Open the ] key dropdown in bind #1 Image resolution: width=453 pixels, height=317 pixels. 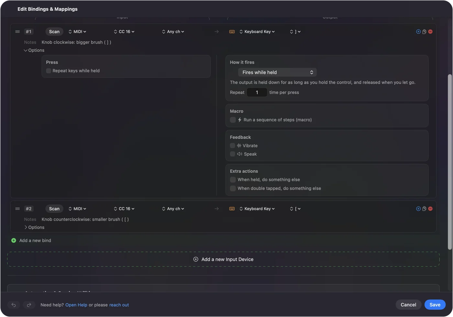[x=295, y=32]
